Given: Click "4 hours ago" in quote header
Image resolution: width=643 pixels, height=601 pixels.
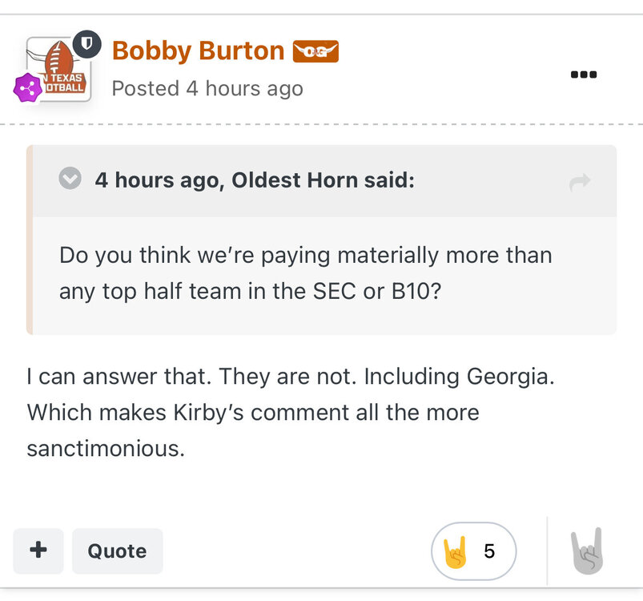Looking at the screenshot, I should tap(158, 179).
